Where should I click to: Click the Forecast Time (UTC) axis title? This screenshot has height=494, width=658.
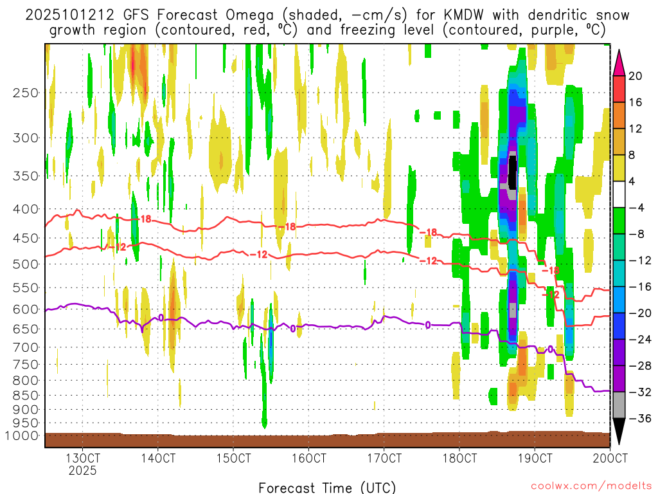click(327, 488)
